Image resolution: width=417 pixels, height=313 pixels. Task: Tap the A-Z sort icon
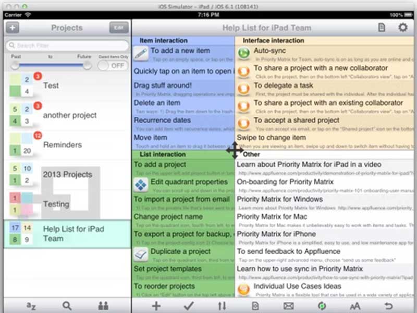[x=31, y=306]
